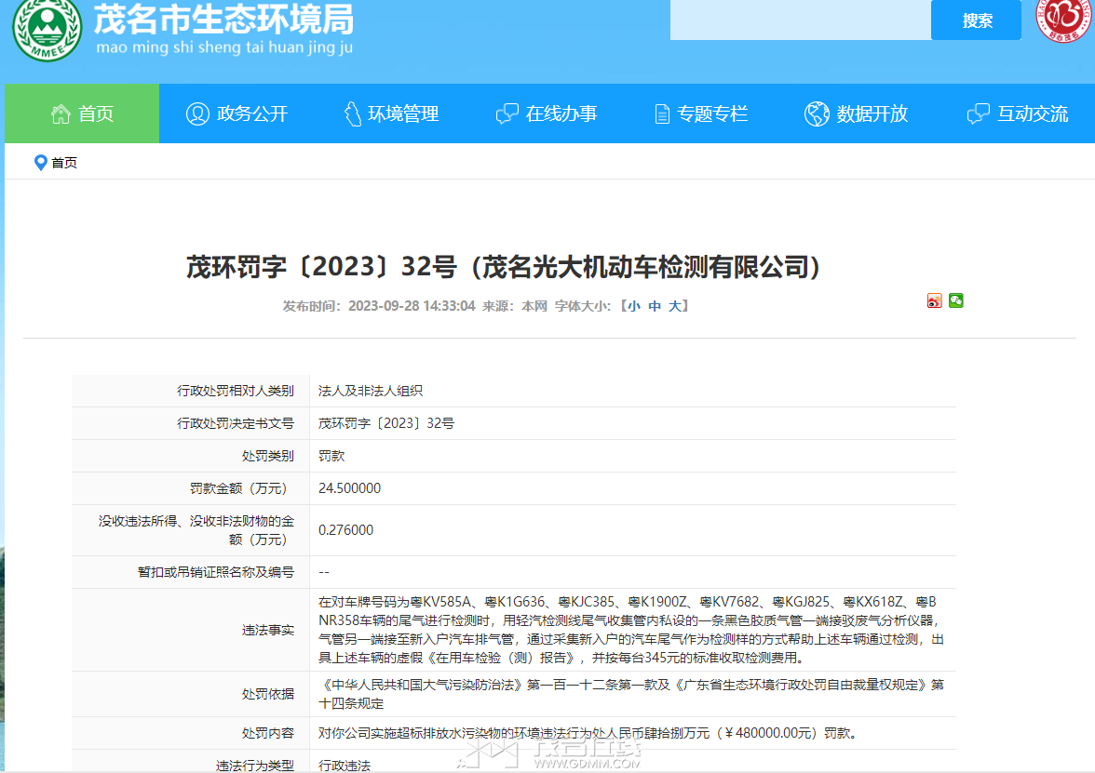Viewport: 1095px width, 773px height.
Task: Share the article via the Weibo icon
Action: coord(934,300)
